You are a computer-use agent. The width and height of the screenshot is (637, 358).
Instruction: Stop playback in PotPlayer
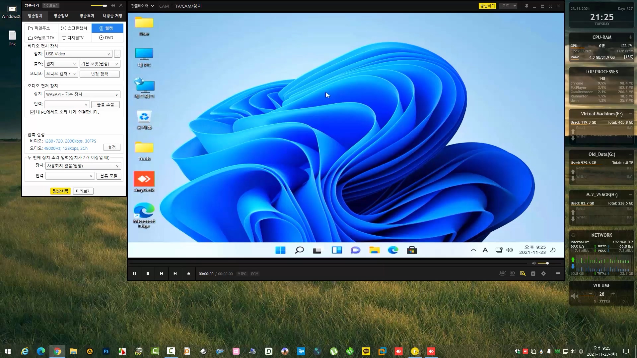click(x=148, y=273)
